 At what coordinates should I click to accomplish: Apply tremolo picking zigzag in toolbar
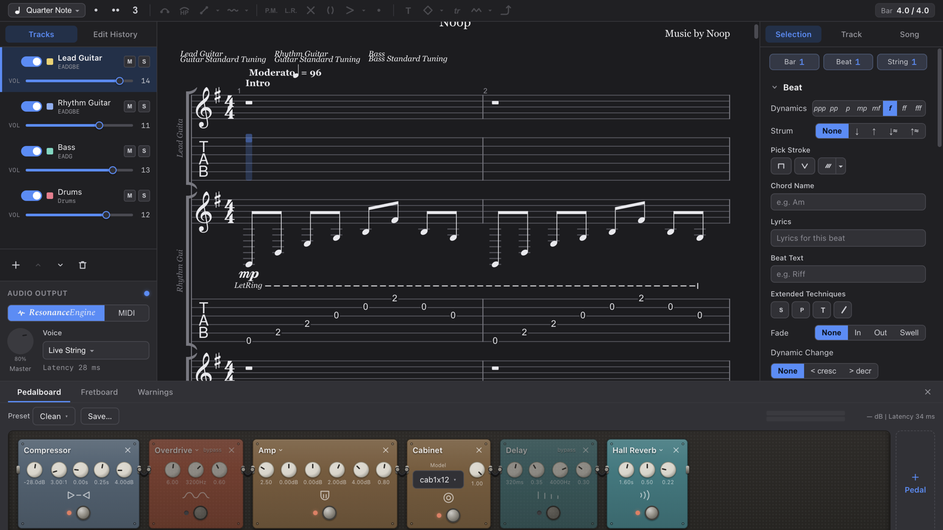coord(476,10)
